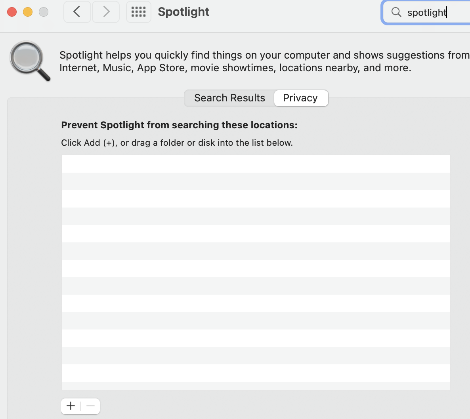Select the Privacy tab
Viewport: 470px width, 419px height.
[301, 98]
